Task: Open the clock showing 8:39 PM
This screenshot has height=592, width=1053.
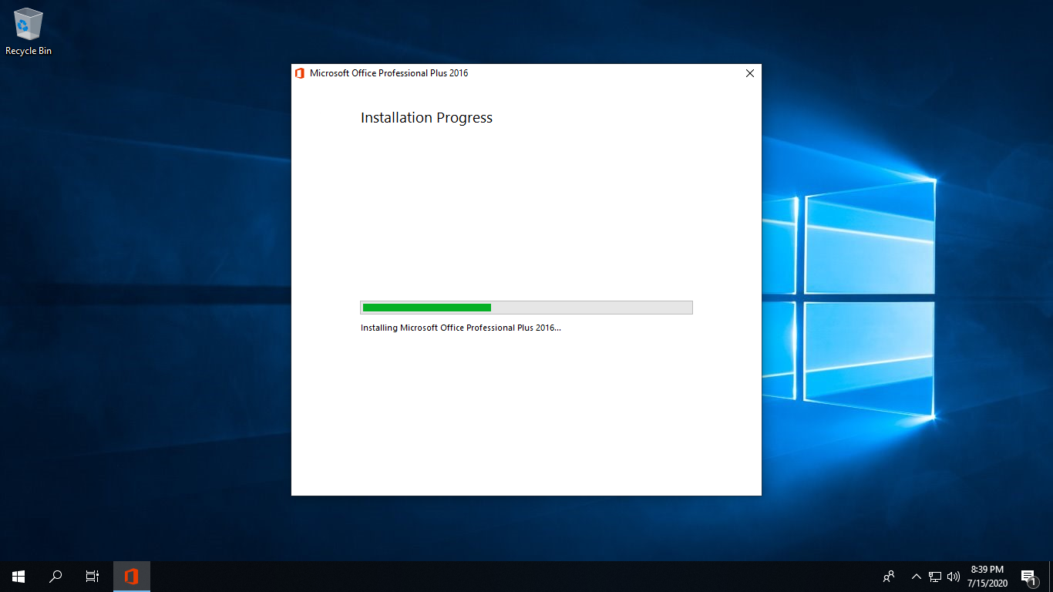Action: (987, 577)
